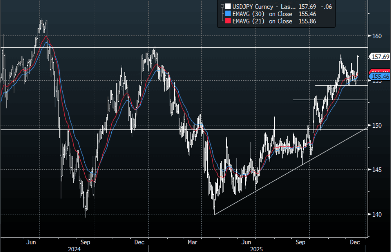The height and width of the screenshot is (252, 391).
Task: Collapse the legend tree expander box
Action: click(222, 6)
